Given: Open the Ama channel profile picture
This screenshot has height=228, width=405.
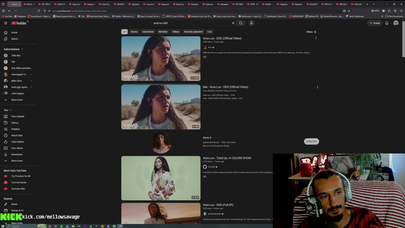Looking at the screenshot, I should [161, 142].
